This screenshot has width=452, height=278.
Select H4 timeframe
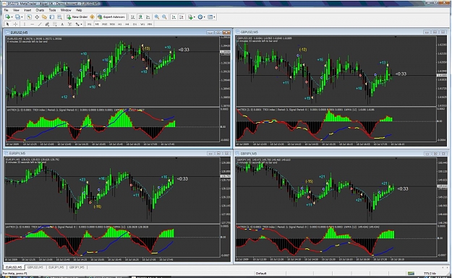click(127, 24)
